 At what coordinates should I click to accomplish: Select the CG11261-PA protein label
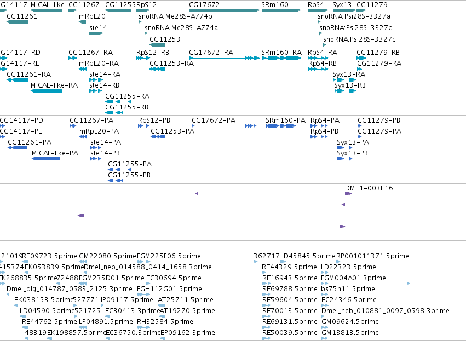[30, 142]
